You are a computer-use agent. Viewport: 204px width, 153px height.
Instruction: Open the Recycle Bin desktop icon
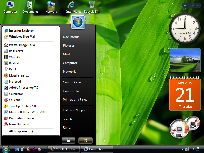[x=92, y=7]
